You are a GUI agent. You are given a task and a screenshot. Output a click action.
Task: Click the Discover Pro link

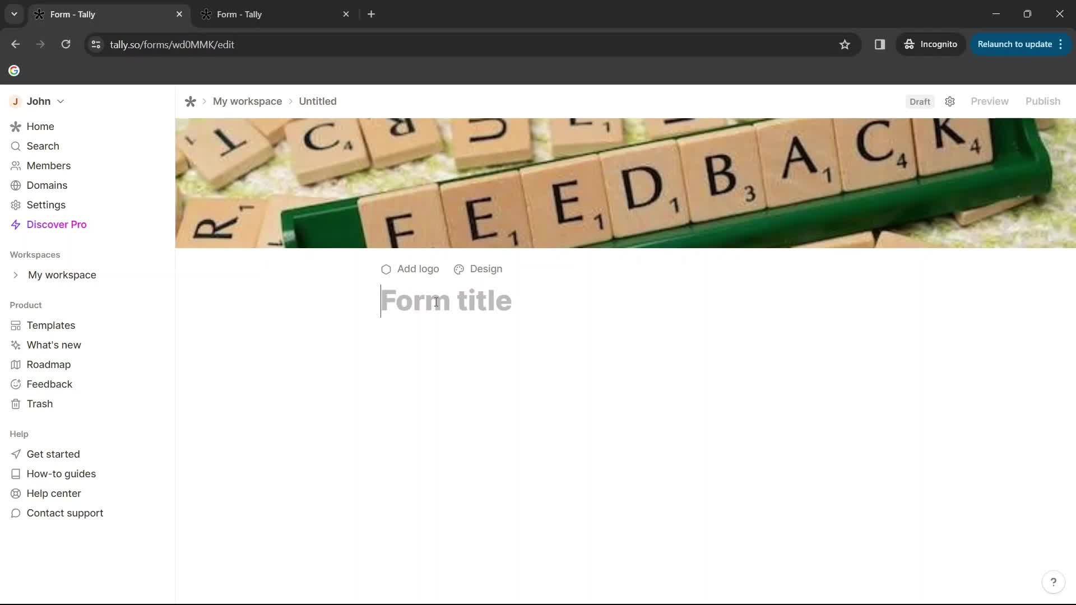[57, 224]
